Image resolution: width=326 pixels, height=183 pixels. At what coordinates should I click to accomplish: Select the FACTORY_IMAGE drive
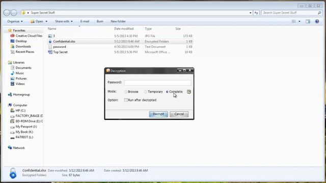click(x=29, y=116)
